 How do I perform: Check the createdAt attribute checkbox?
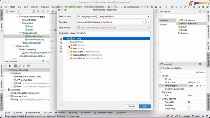point(68,52)
